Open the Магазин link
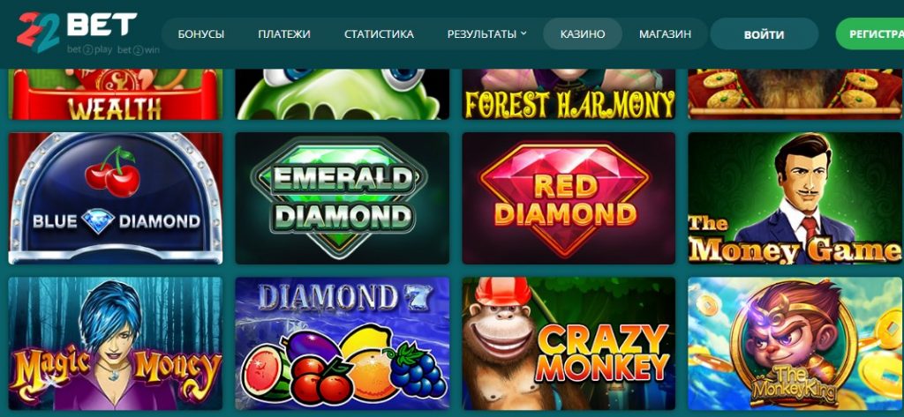Screen dimensions: 904x417 coord(665,34)
